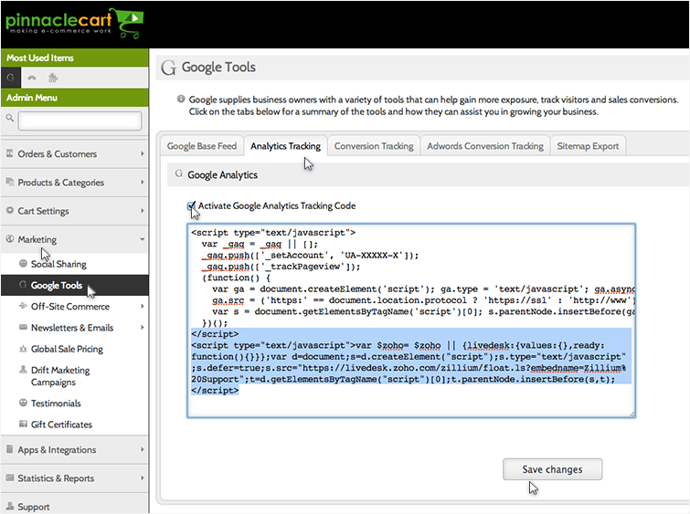Open the Conversion Tracking tab
This screenshot has width=690, height=514.
pyautogui.click(x=374, y=146)
